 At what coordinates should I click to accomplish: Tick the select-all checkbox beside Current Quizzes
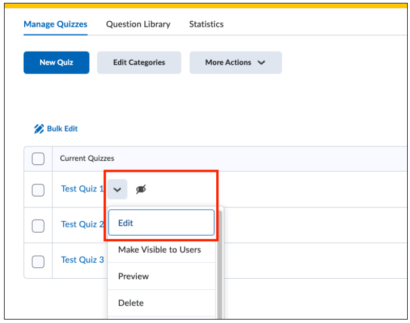point(38,159)
